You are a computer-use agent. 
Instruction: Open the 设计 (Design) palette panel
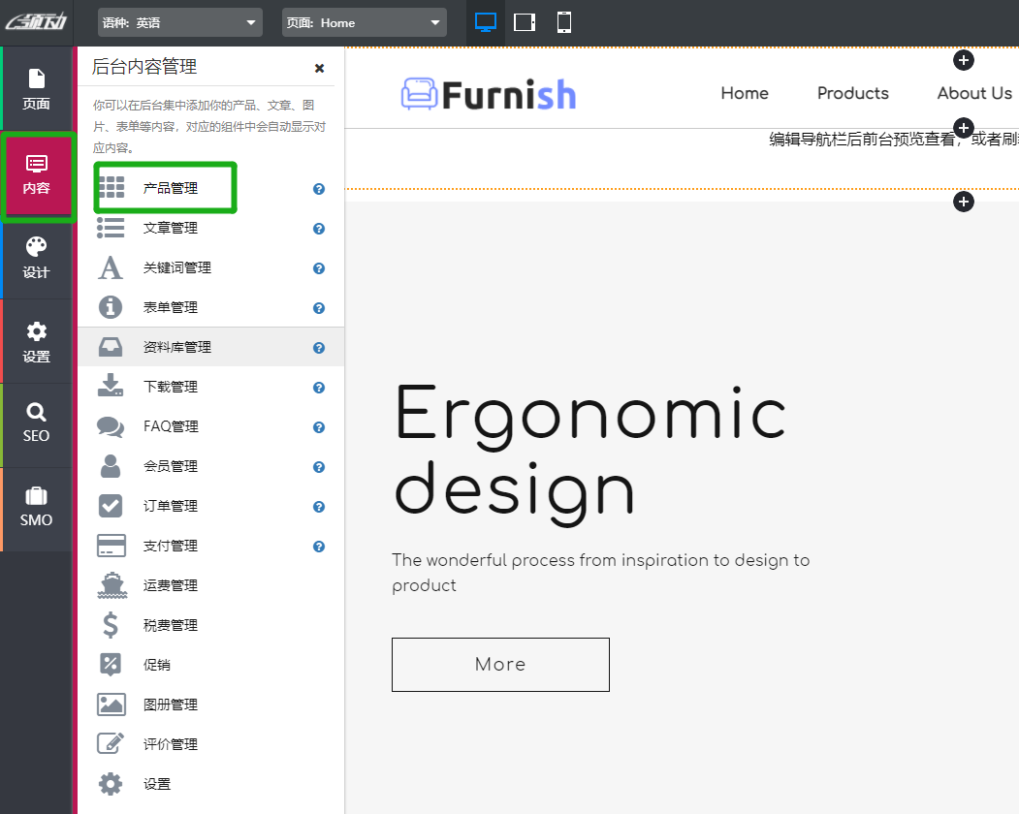(x=37, y=258)
